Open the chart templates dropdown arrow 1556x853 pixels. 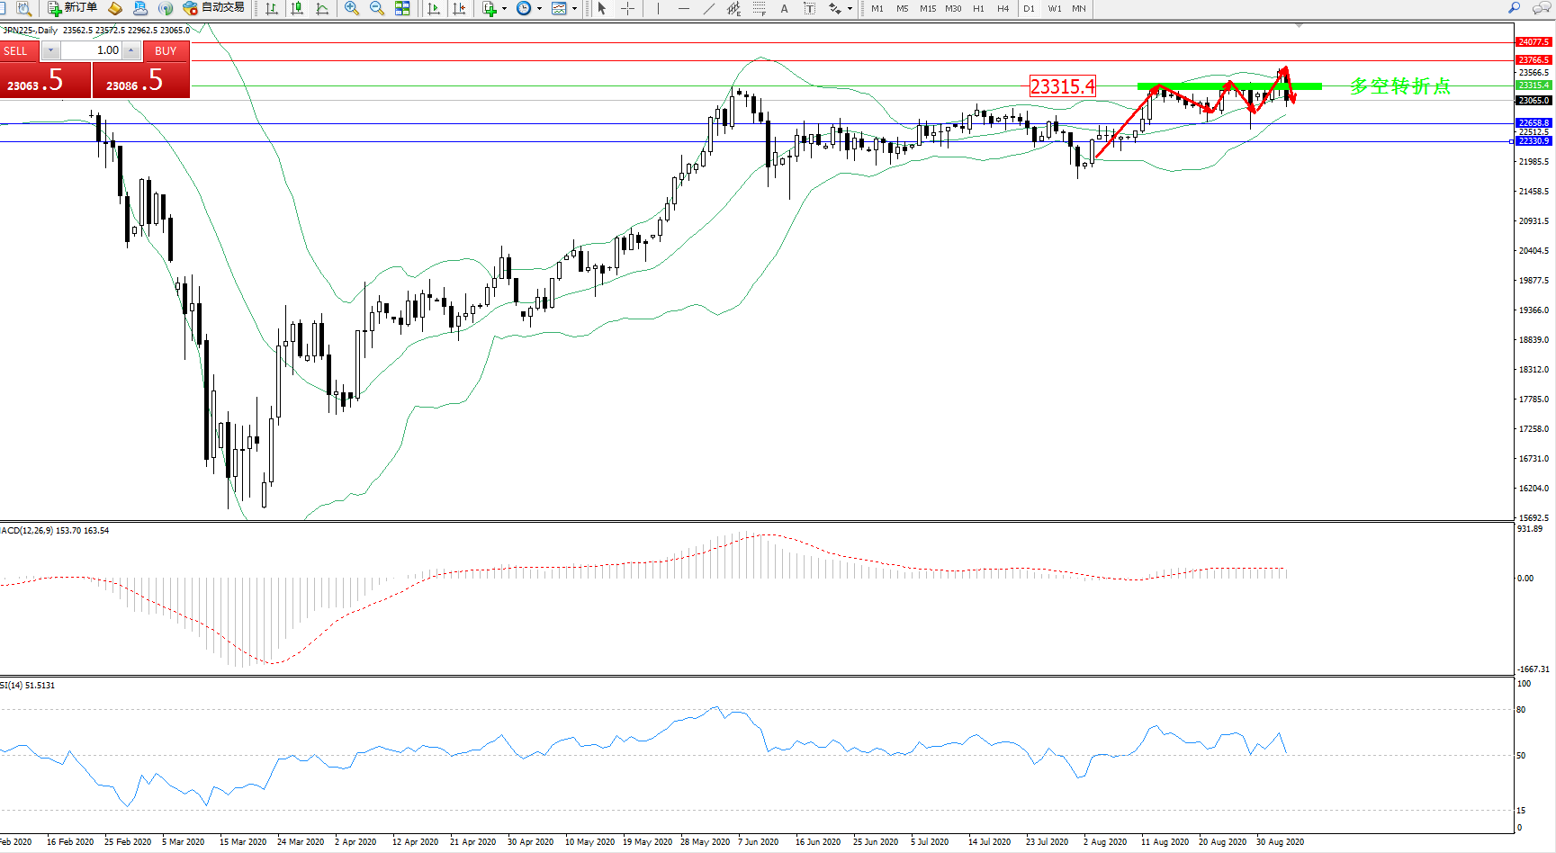point(574,8)
